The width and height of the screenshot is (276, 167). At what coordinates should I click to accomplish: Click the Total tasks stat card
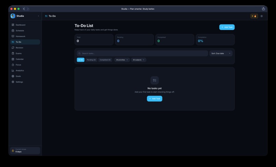point(94,40)
